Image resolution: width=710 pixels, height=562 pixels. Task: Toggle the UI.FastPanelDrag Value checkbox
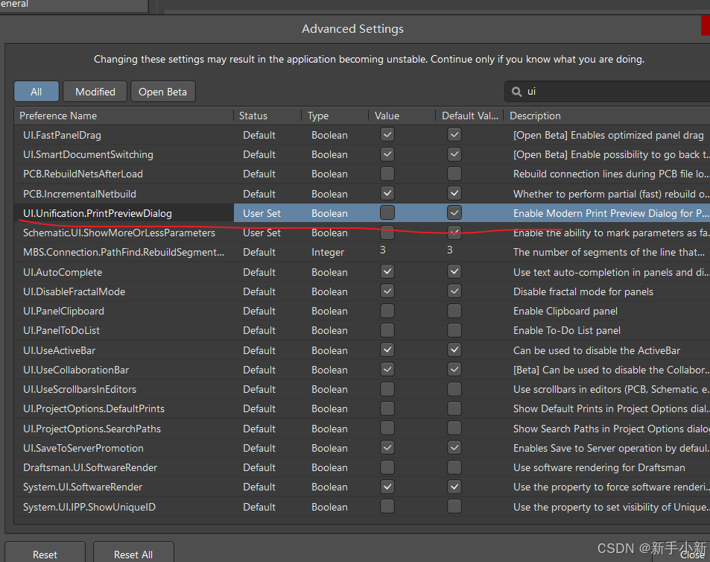click(387, 135)
